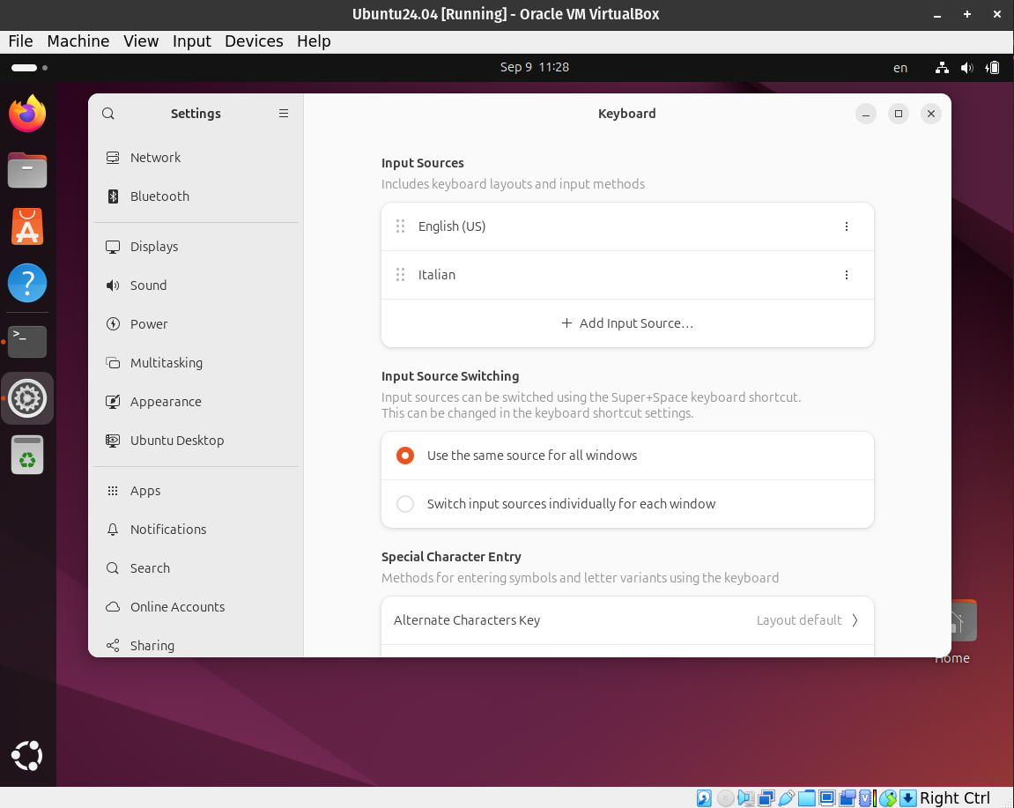Select 'Use the same source for all windows'
The width and height of the screenshot is (1014, 808).
click(x=405, y=456)
